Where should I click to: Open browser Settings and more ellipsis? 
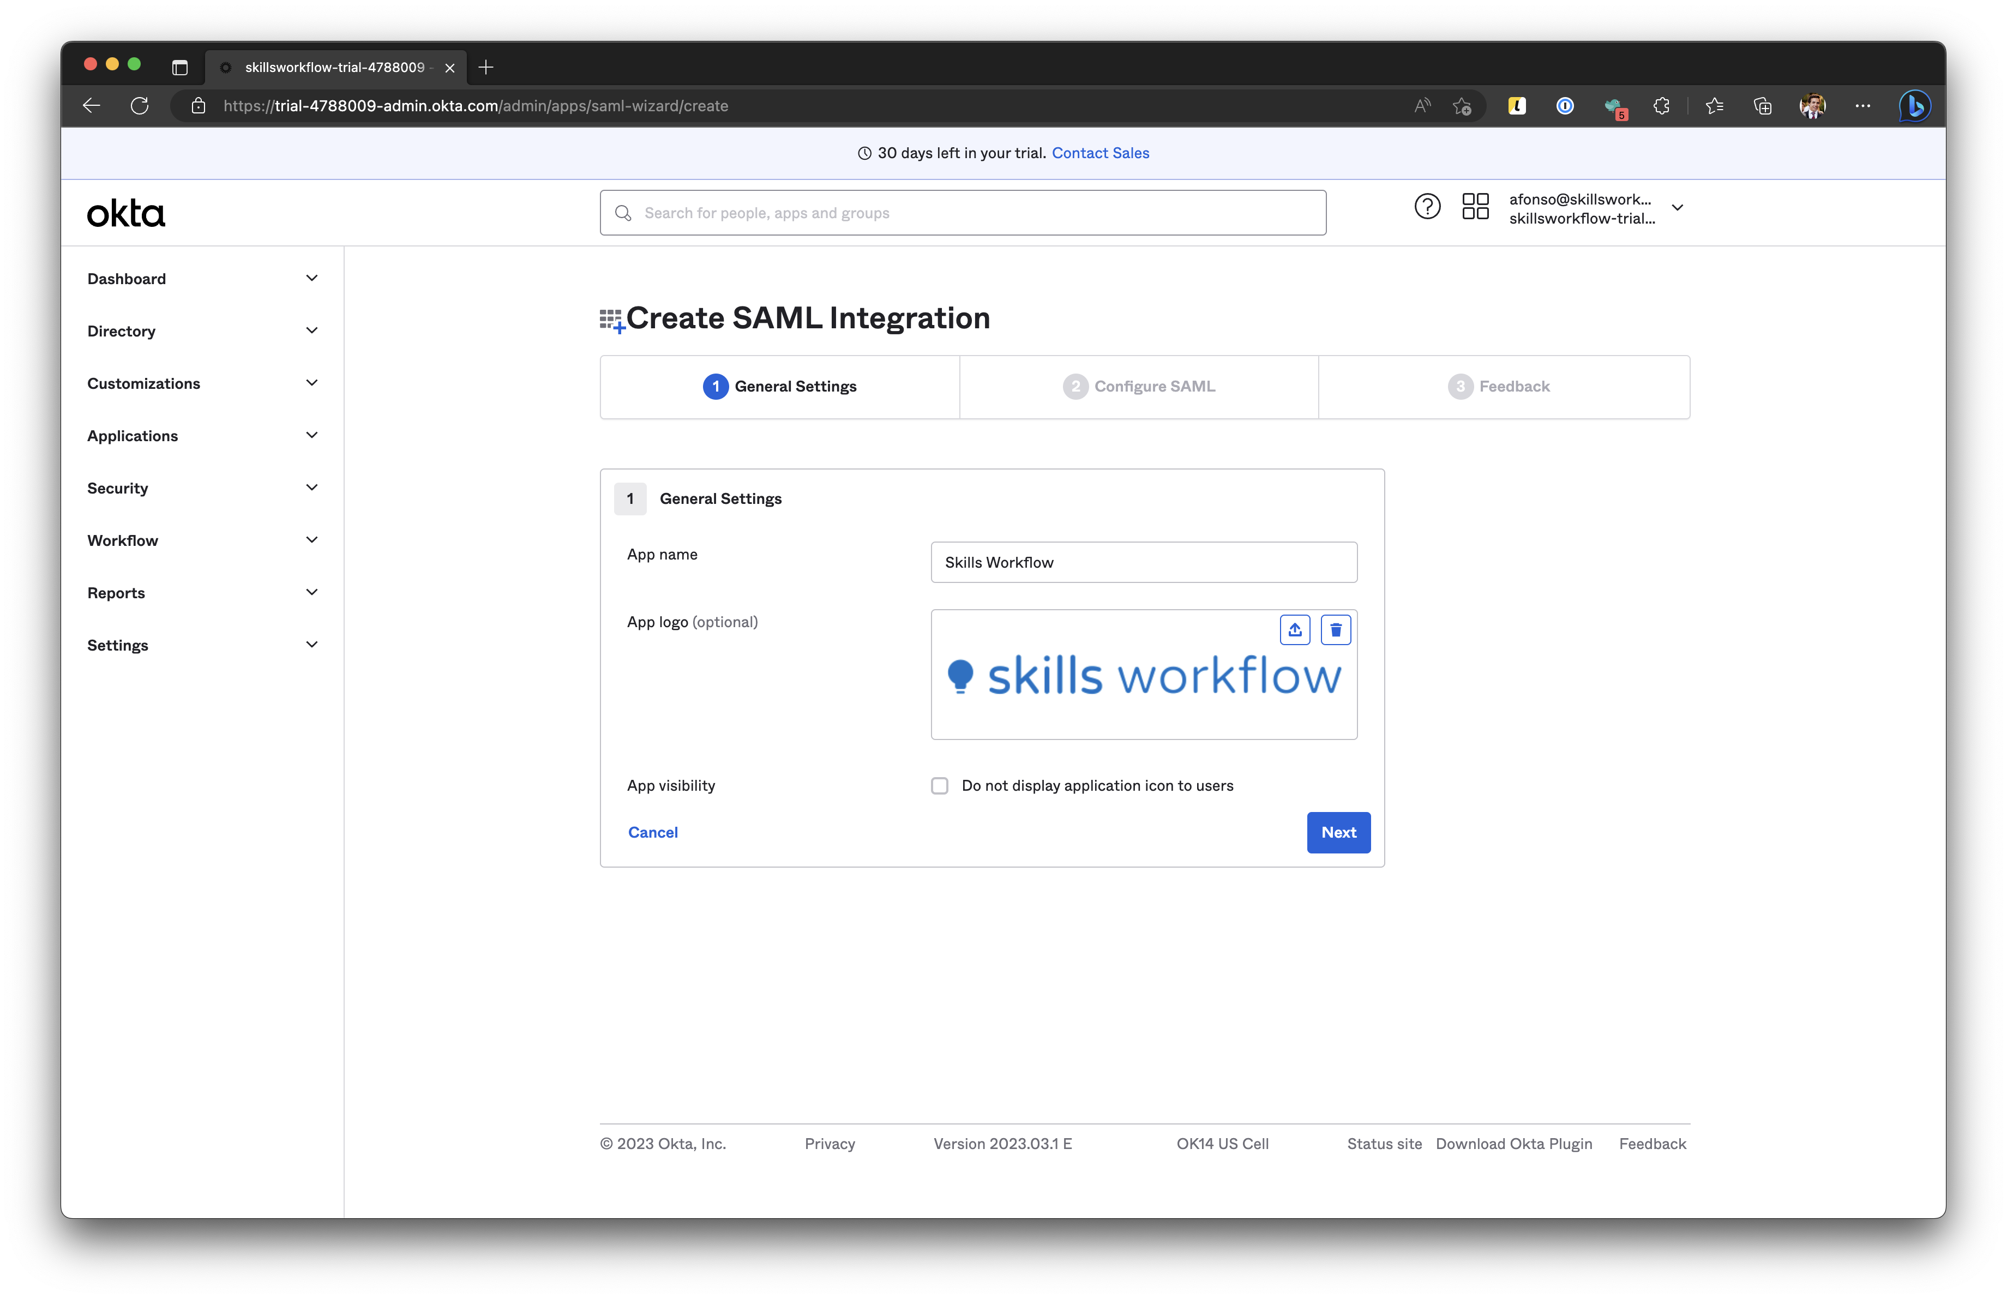[x=1862, y=105]
